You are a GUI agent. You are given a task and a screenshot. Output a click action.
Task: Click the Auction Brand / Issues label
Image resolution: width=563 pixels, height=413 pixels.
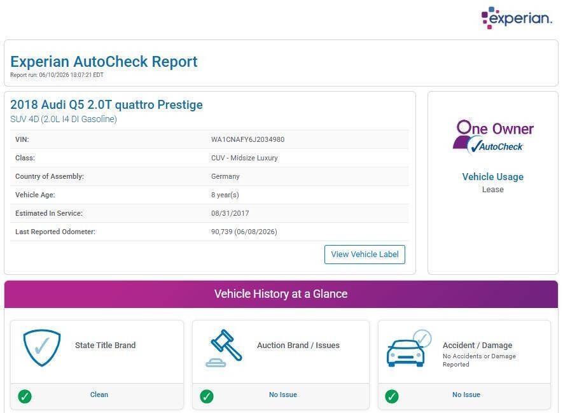[x=298, y=345]
